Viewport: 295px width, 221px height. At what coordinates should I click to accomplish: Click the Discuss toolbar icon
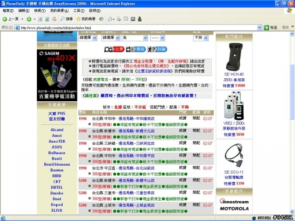pos(133,19)
